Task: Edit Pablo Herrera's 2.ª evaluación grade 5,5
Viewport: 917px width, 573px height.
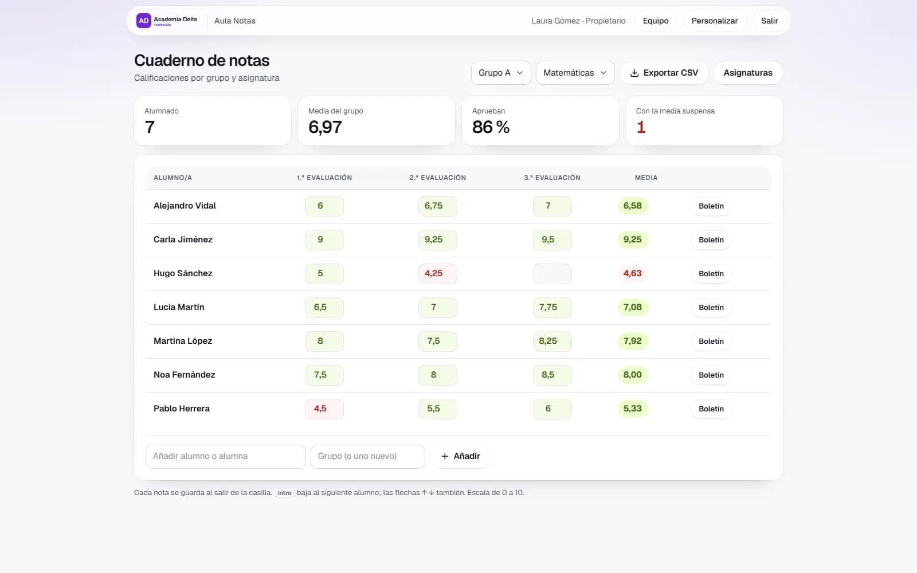Action: 438,409
